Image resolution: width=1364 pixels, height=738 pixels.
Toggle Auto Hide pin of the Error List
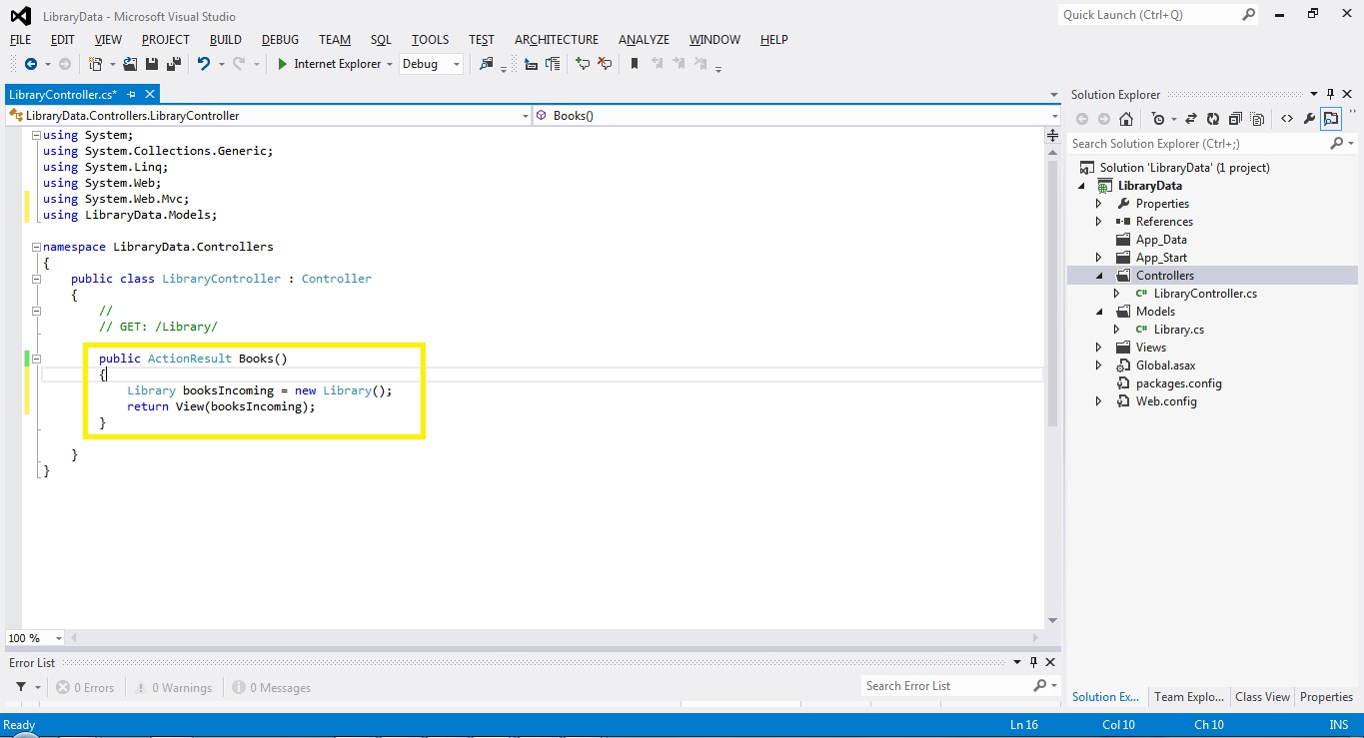[1032, 662]
